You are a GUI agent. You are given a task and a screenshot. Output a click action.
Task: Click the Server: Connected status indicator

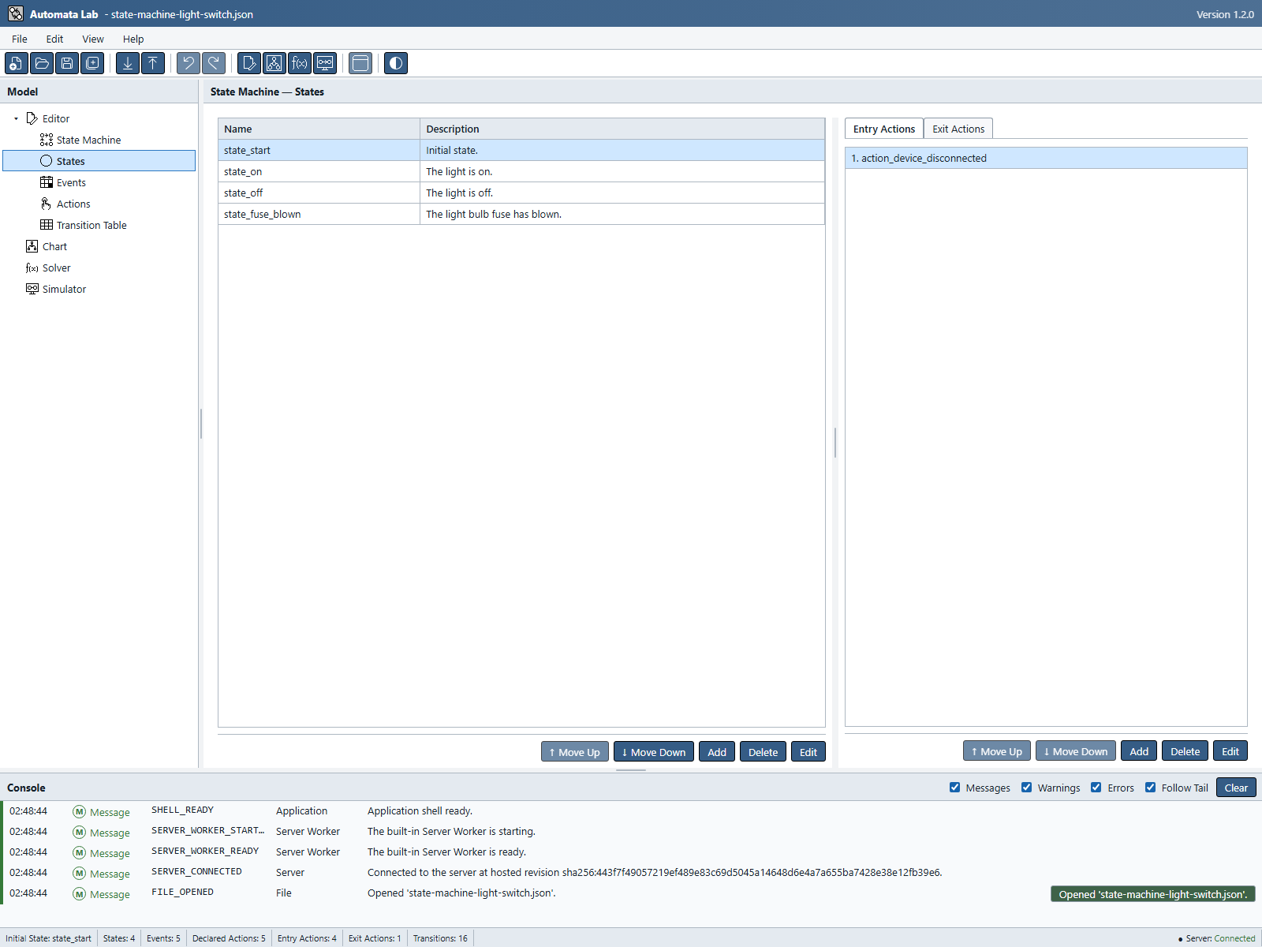click(1216, 938)
